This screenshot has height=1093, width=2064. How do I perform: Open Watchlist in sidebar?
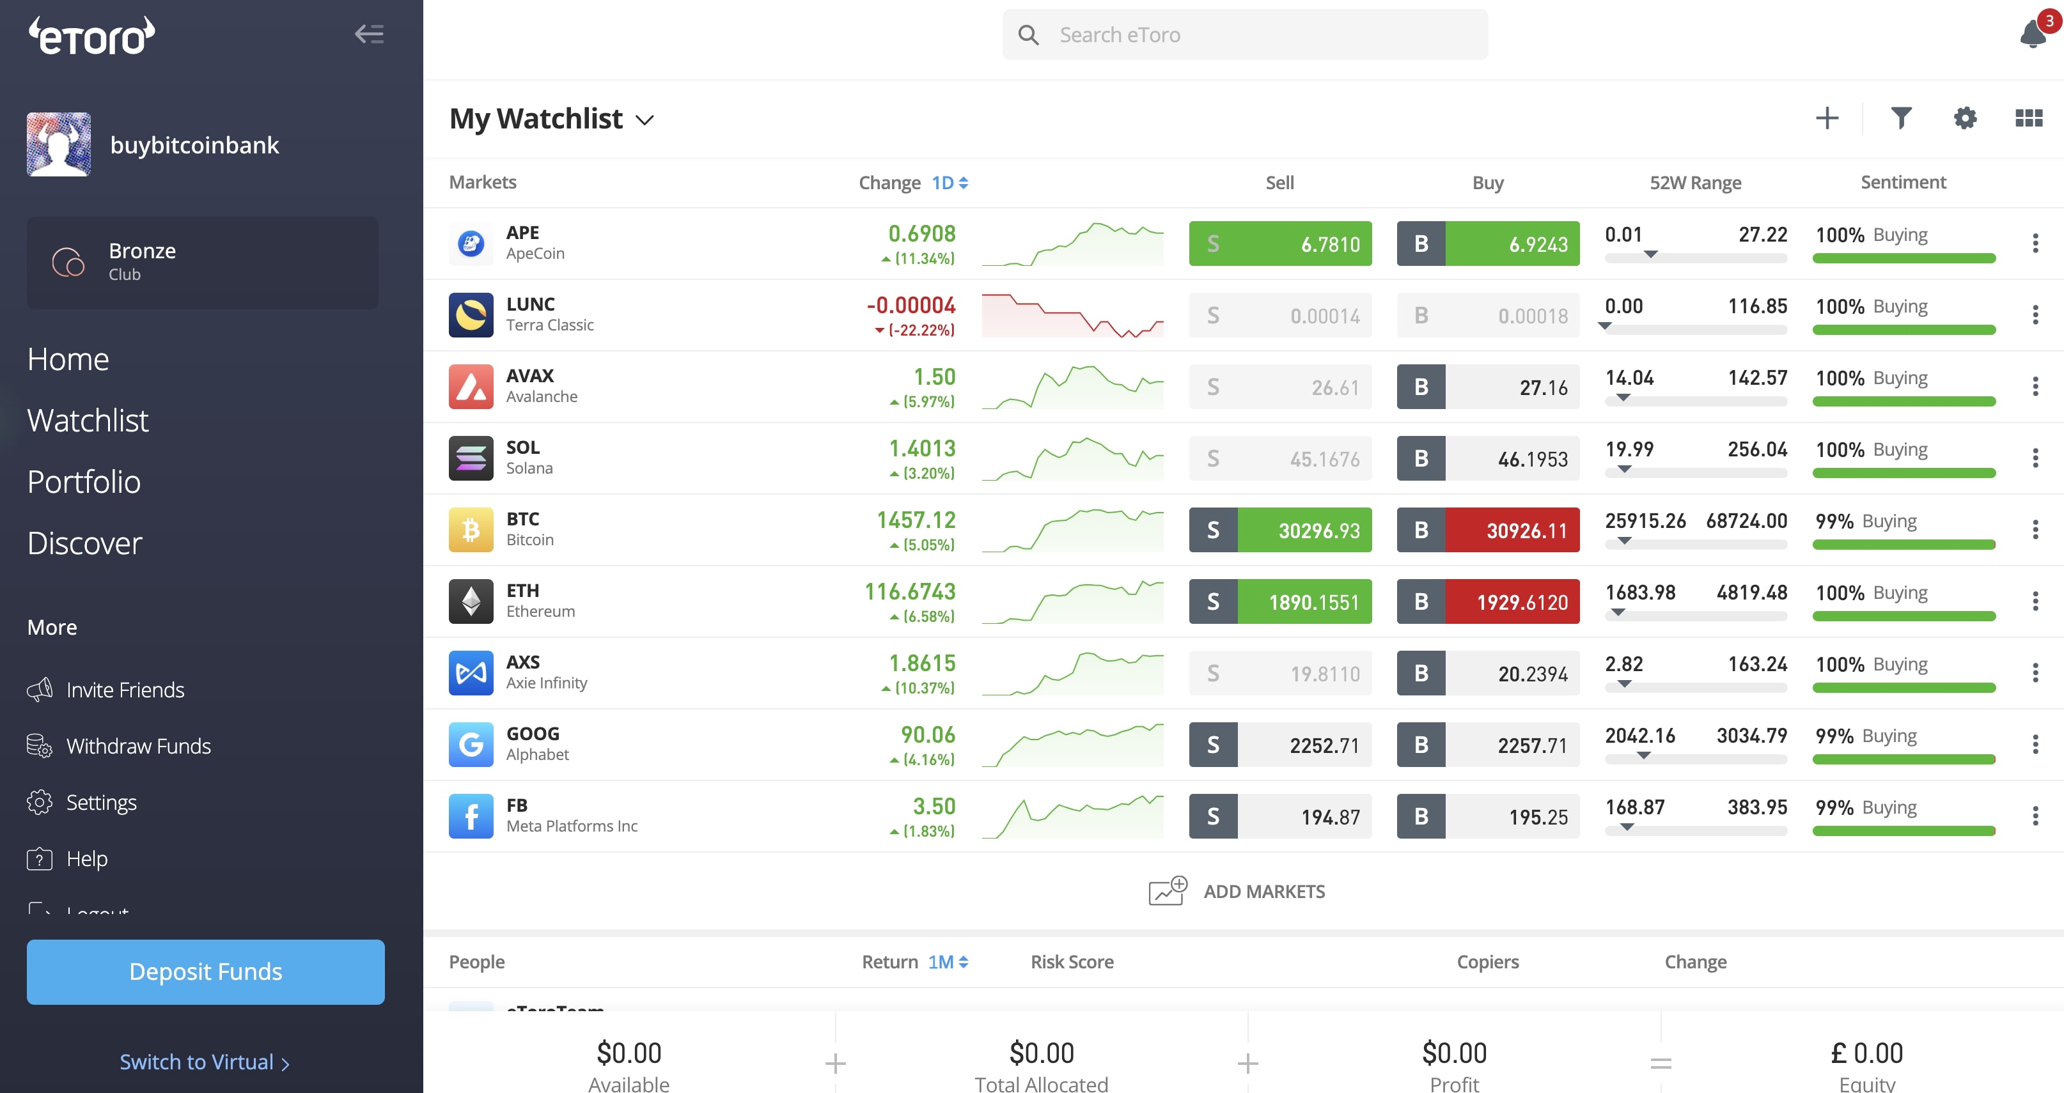coord(88,421)
